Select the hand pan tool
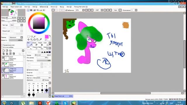The image size is (187, 105). [x=37, y=39]
